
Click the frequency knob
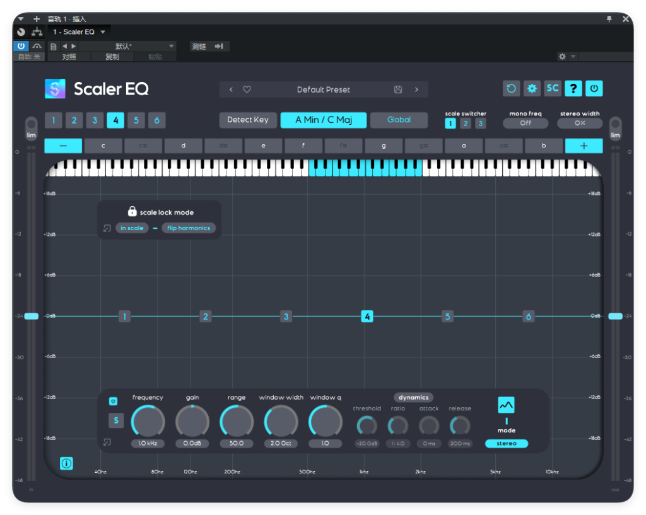tap(148, 422)
